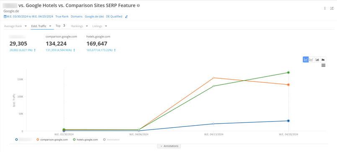Switch to the area chart type

tap(323, 60)
